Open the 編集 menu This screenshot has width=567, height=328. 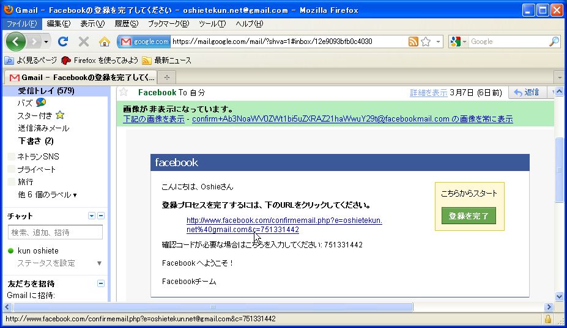(58, 24)
